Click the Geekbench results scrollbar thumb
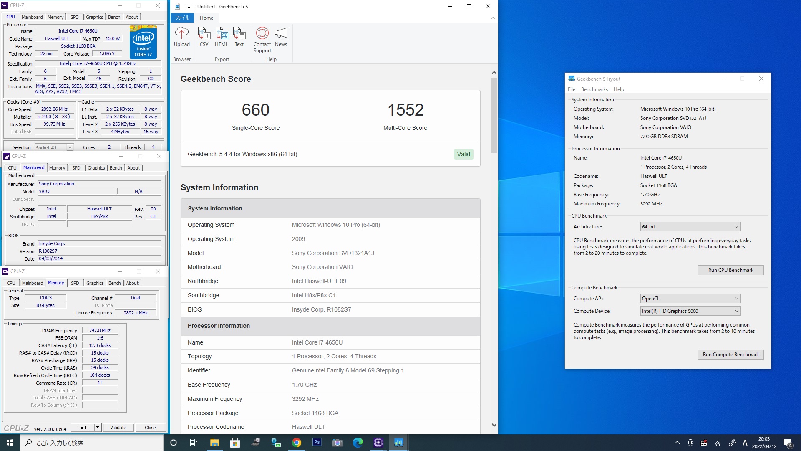Viewport: 801px width, 451px height. (x=494, y=116)
